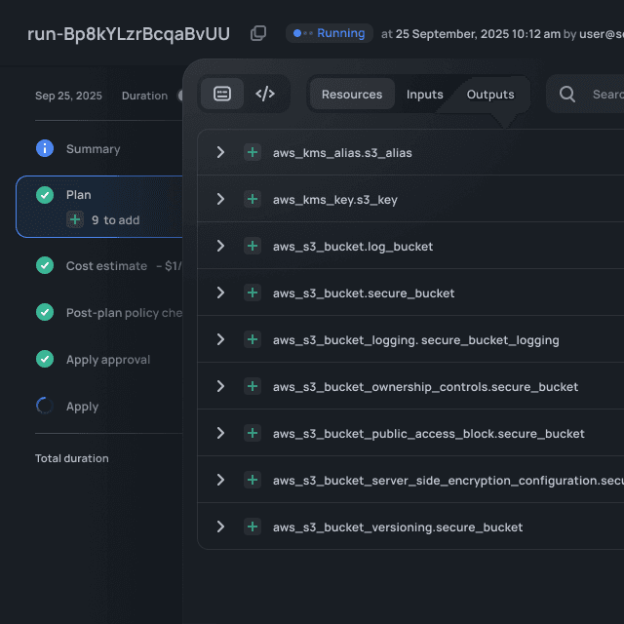The height and width of the screenshot is (624, 624).
Task: Click the green plus icon for aws_kms_alias.s3_alias
Action: 253,153
